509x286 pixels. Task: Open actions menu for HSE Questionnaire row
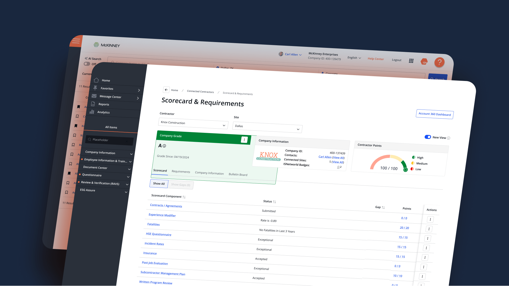[x=426, y=248]
